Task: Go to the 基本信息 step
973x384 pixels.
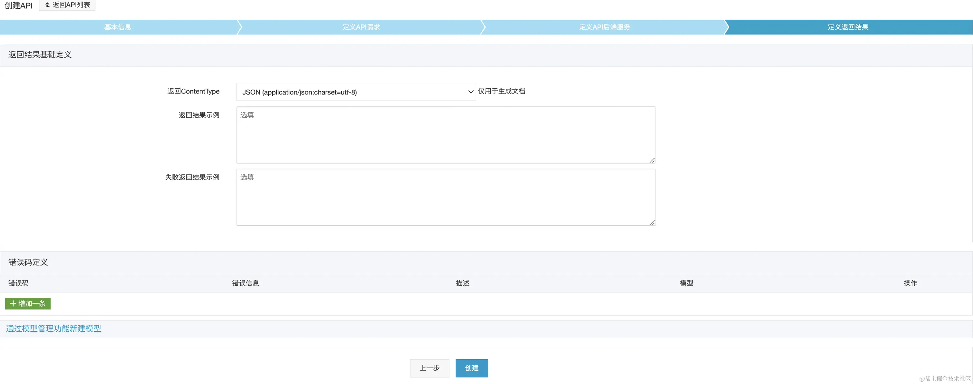Action: click(118, 27)
